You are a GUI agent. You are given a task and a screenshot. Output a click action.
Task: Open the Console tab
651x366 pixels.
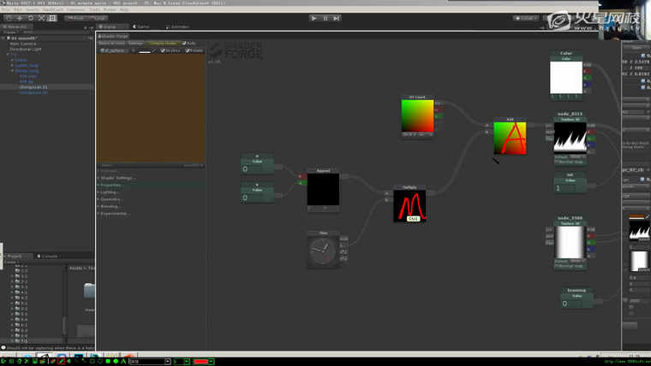tap(48, 256)
